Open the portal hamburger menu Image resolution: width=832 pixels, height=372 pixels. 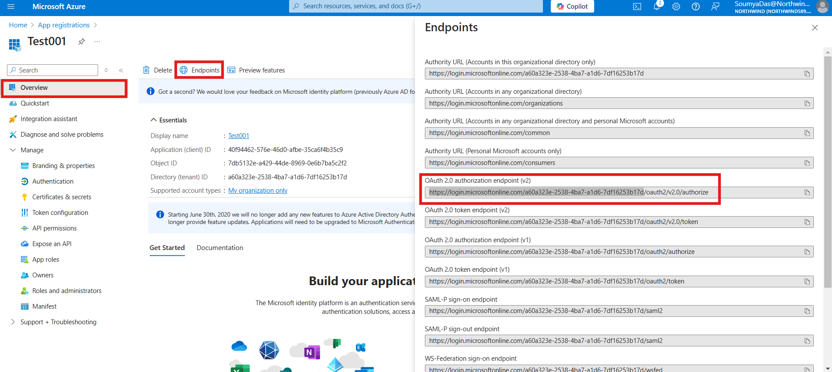coord(11,7)
